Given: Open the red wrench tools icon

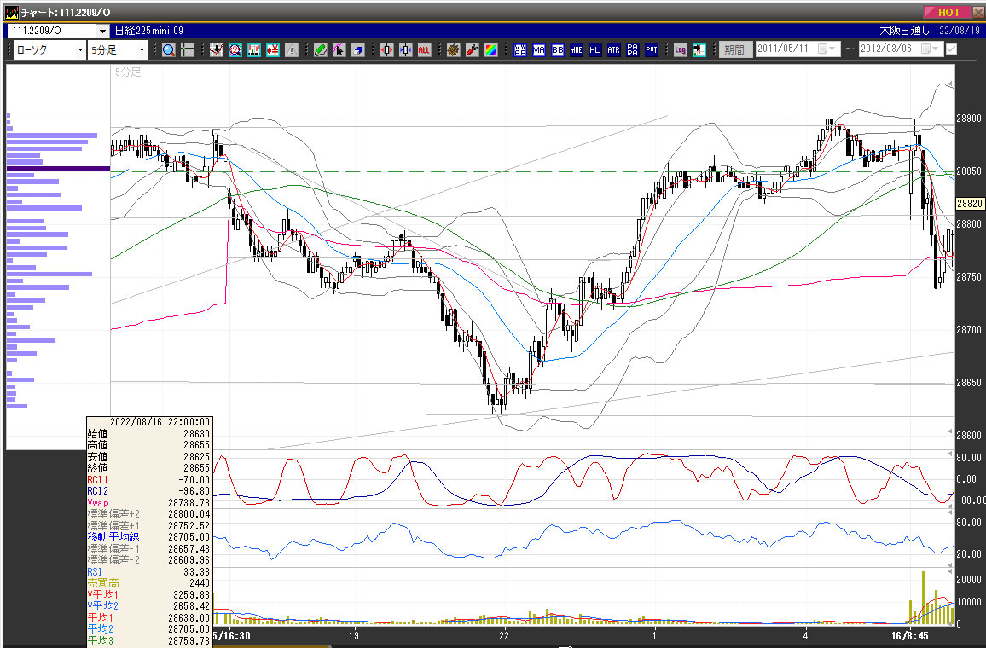Looking at the screenshot, I should [x=473, y=50].
